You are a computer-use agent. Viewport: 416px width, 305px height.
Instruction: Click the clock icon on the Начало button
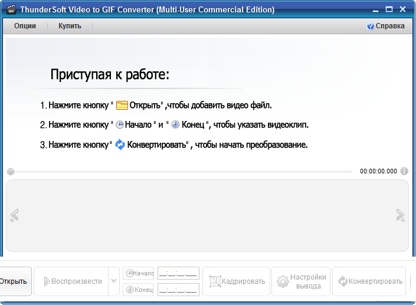129,273
